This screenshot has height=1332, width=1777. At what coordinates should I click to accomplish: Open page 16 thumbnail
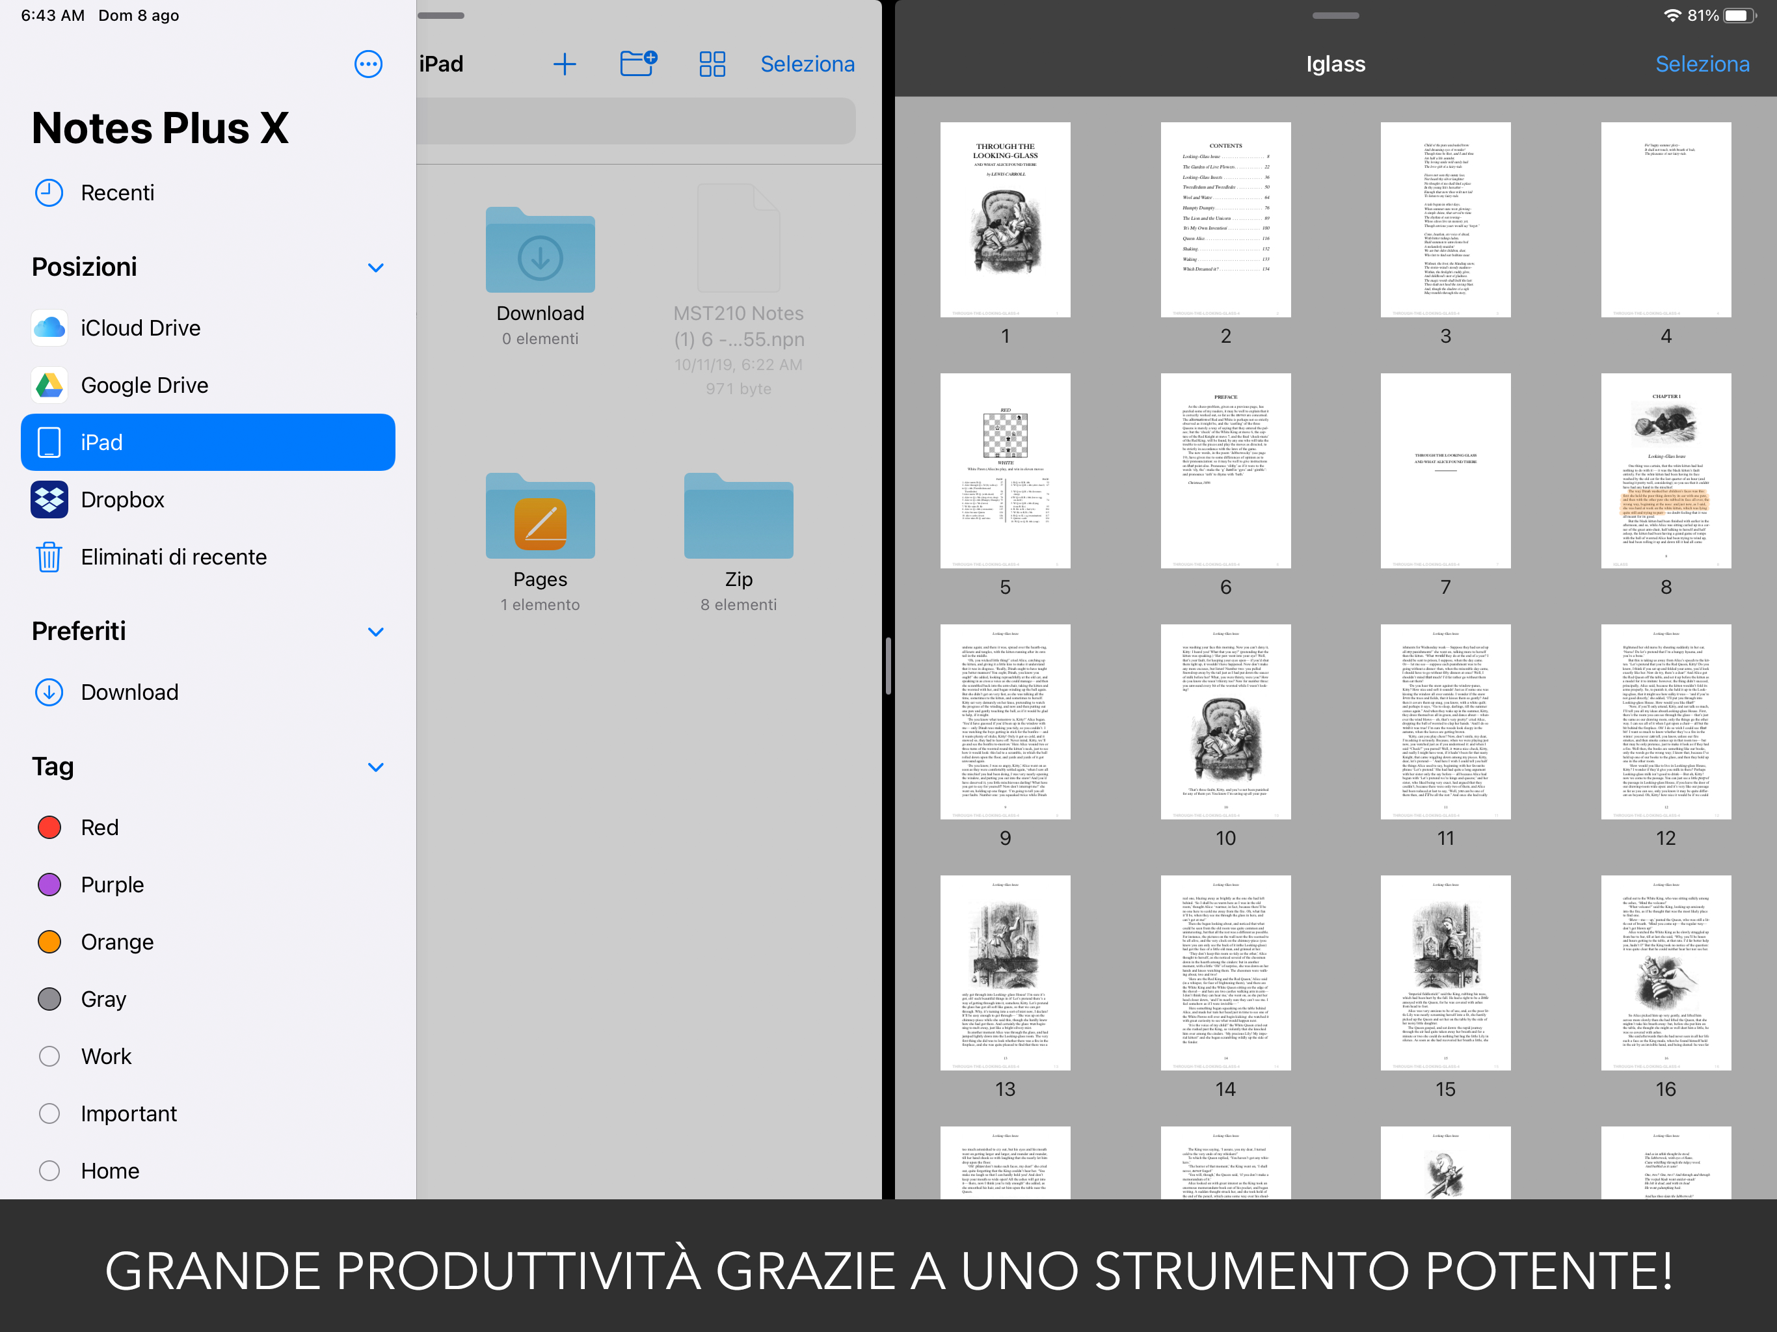[1665, 973]
